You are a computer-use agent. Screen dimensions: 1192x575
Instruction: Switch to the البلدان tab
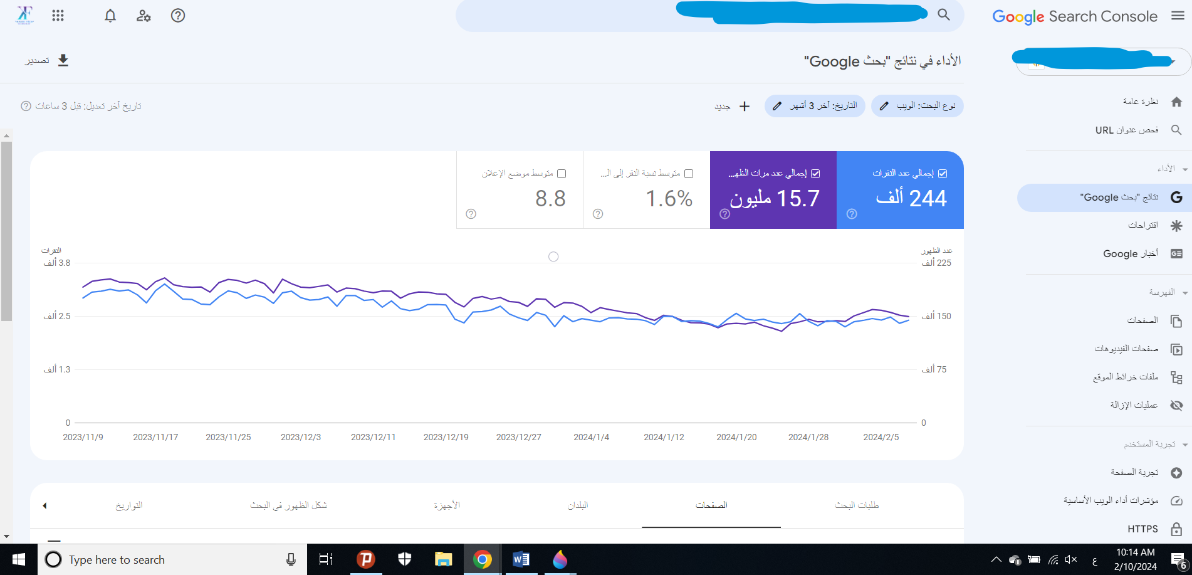(577, 505)
